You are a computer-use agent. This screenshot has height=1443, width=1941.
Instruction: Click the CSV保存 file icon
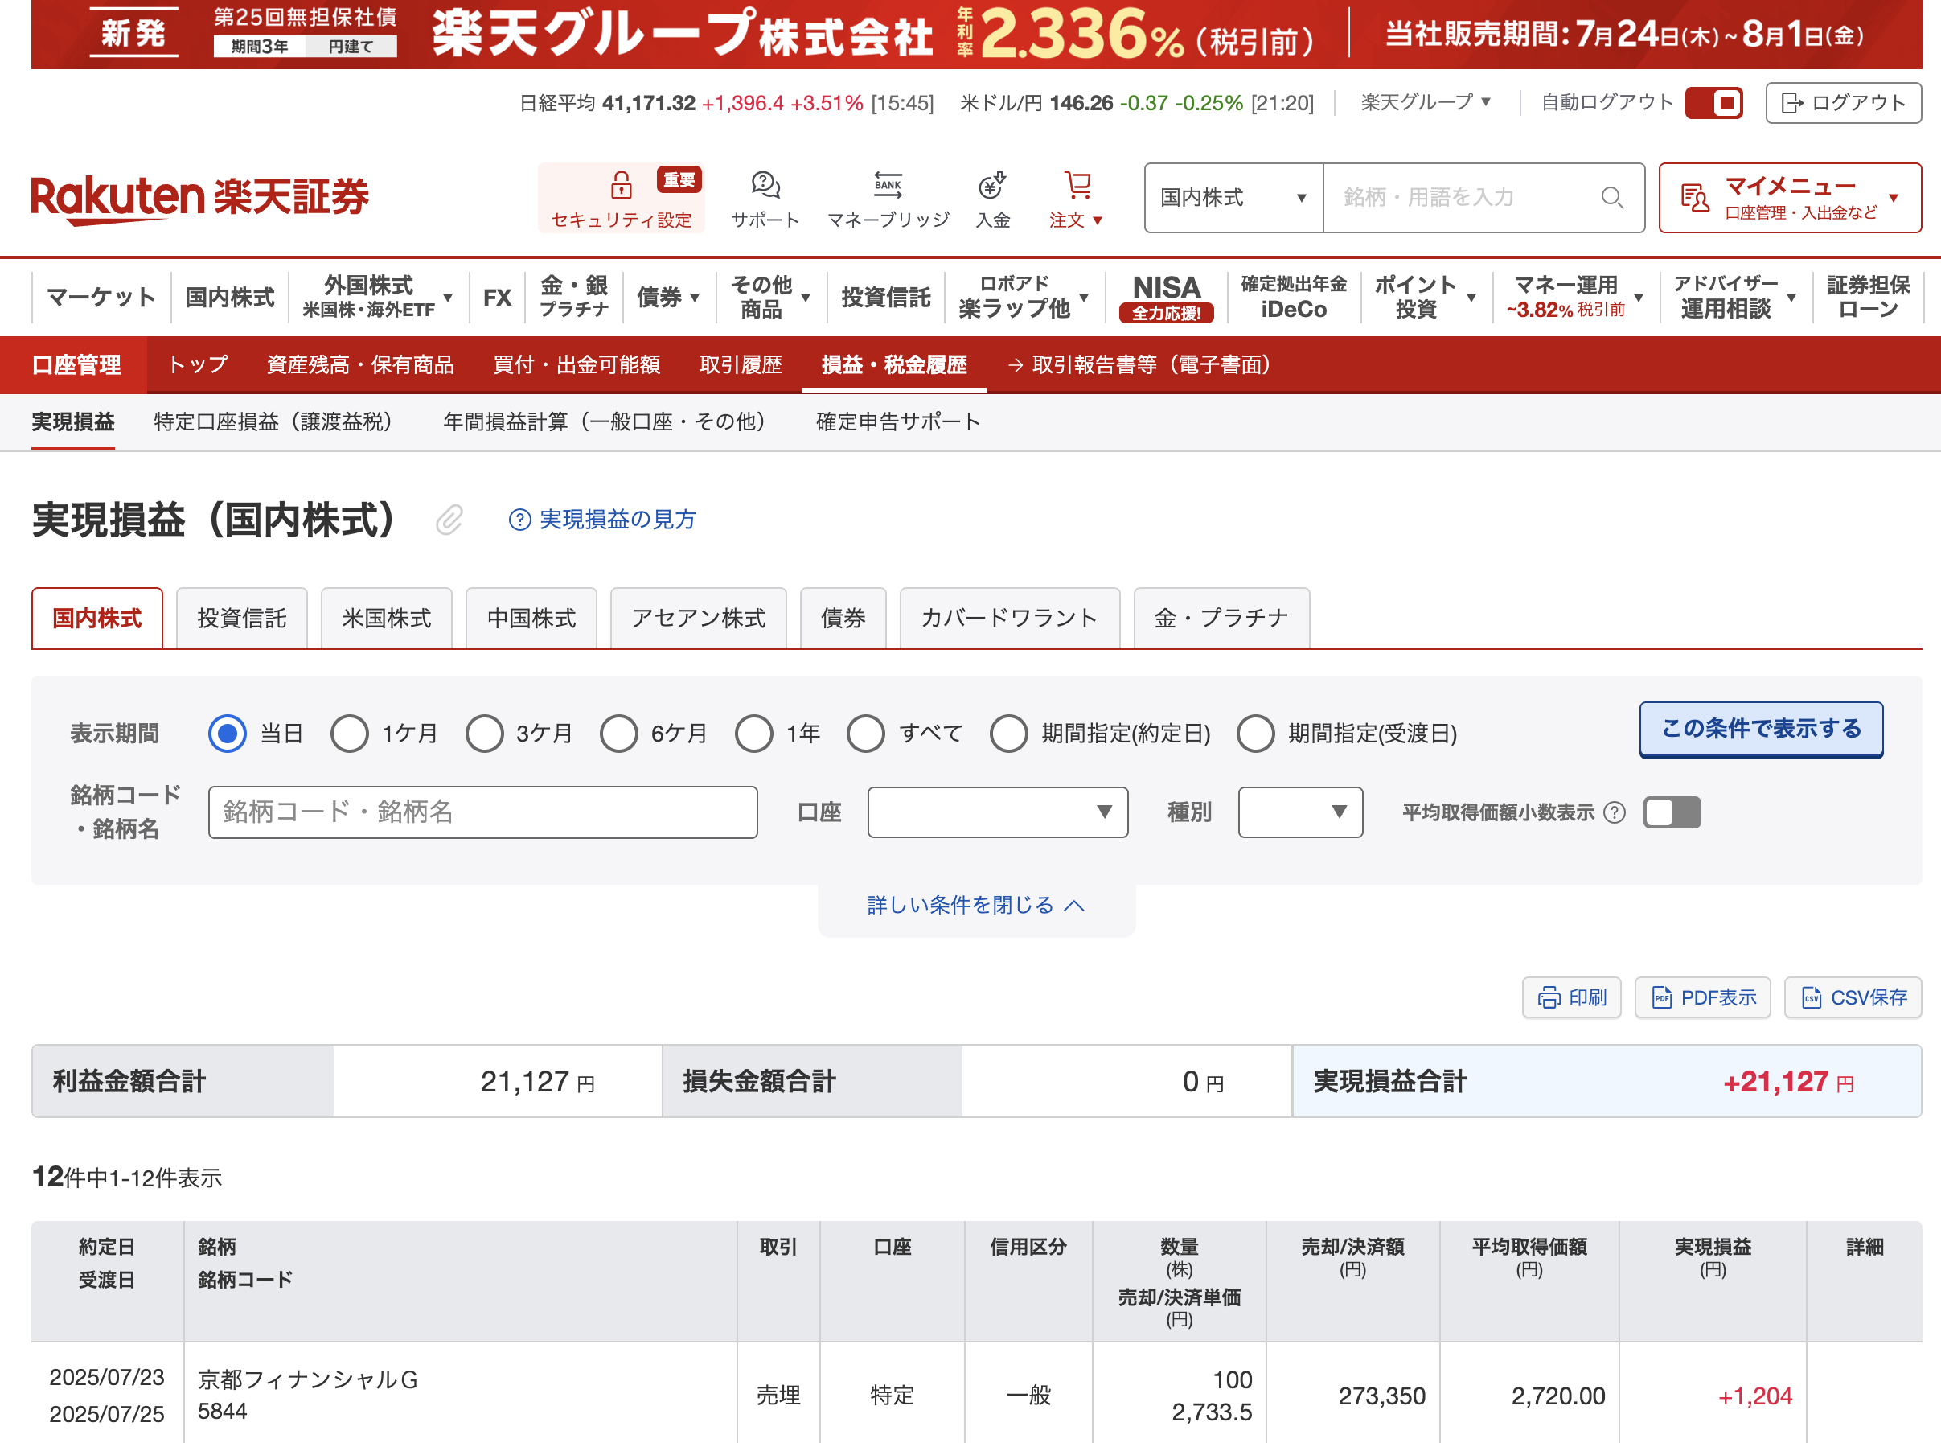1812,997
